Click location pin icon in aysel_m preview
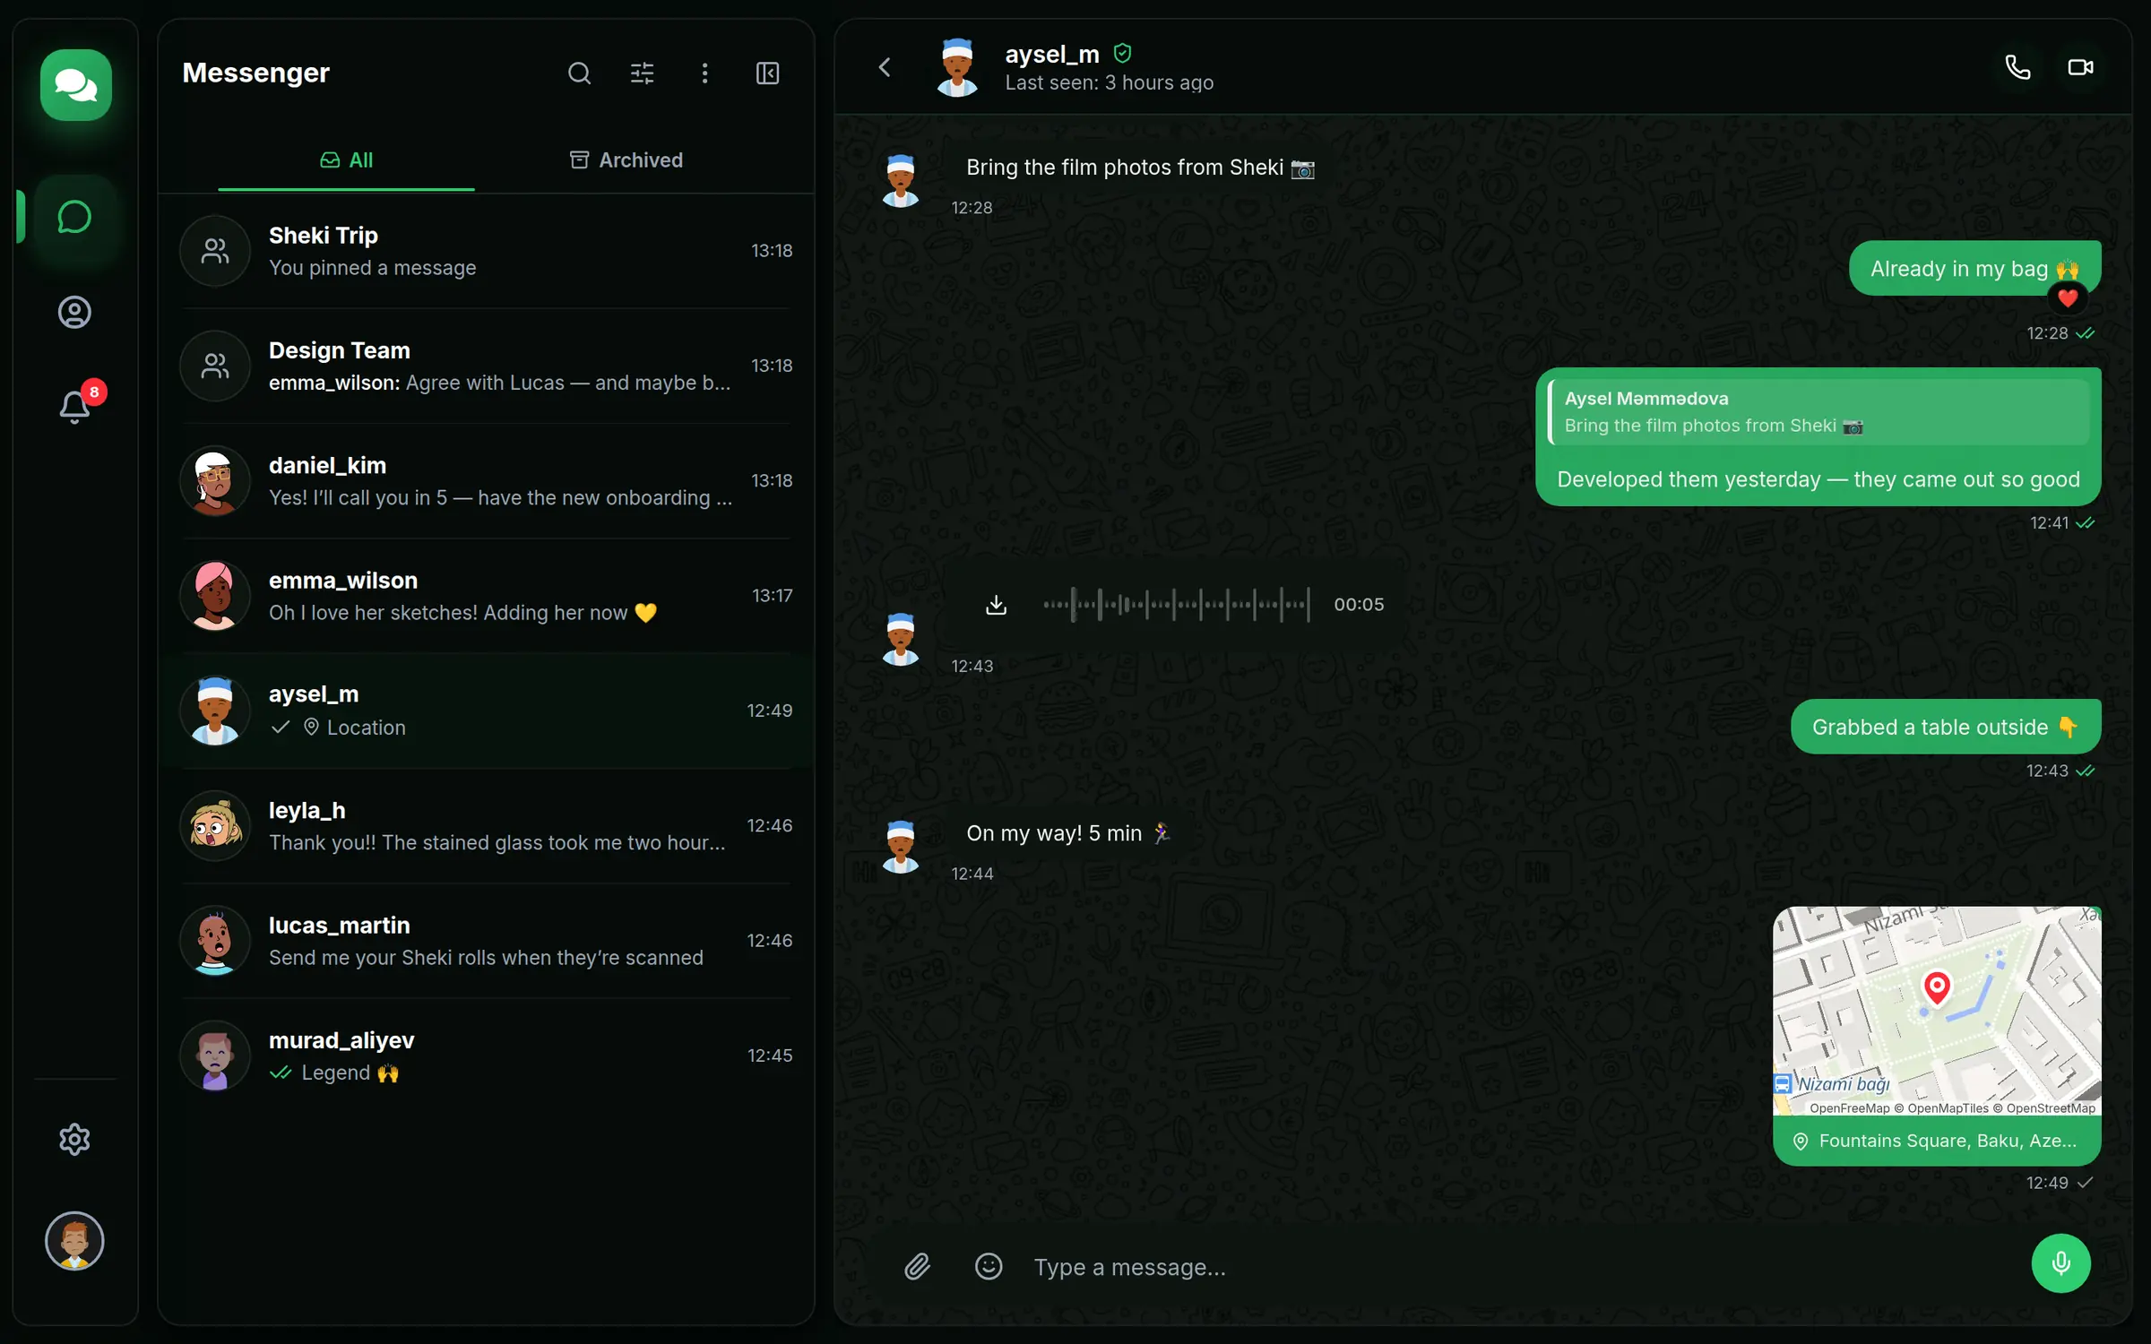 (x=311, y=727)
